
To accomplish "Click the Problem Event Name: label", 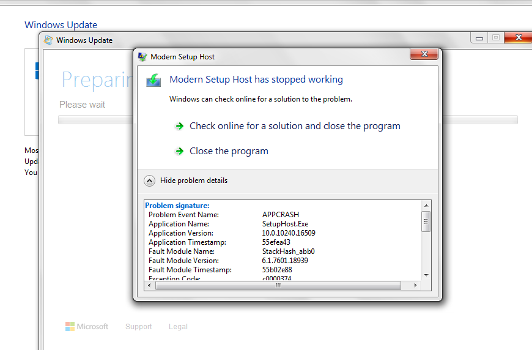I will point(183,215).
